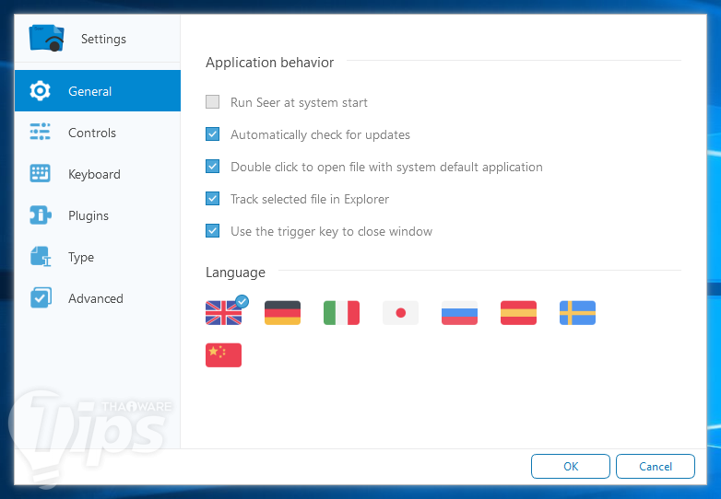The width and height of the screenshot is (721, 499).
Task: Open the Plugins section
Action: 98,215
